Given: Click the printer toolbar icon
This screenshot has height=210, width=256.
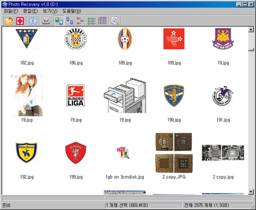Looking at the screenshot, I should click(x=46, y=21).
